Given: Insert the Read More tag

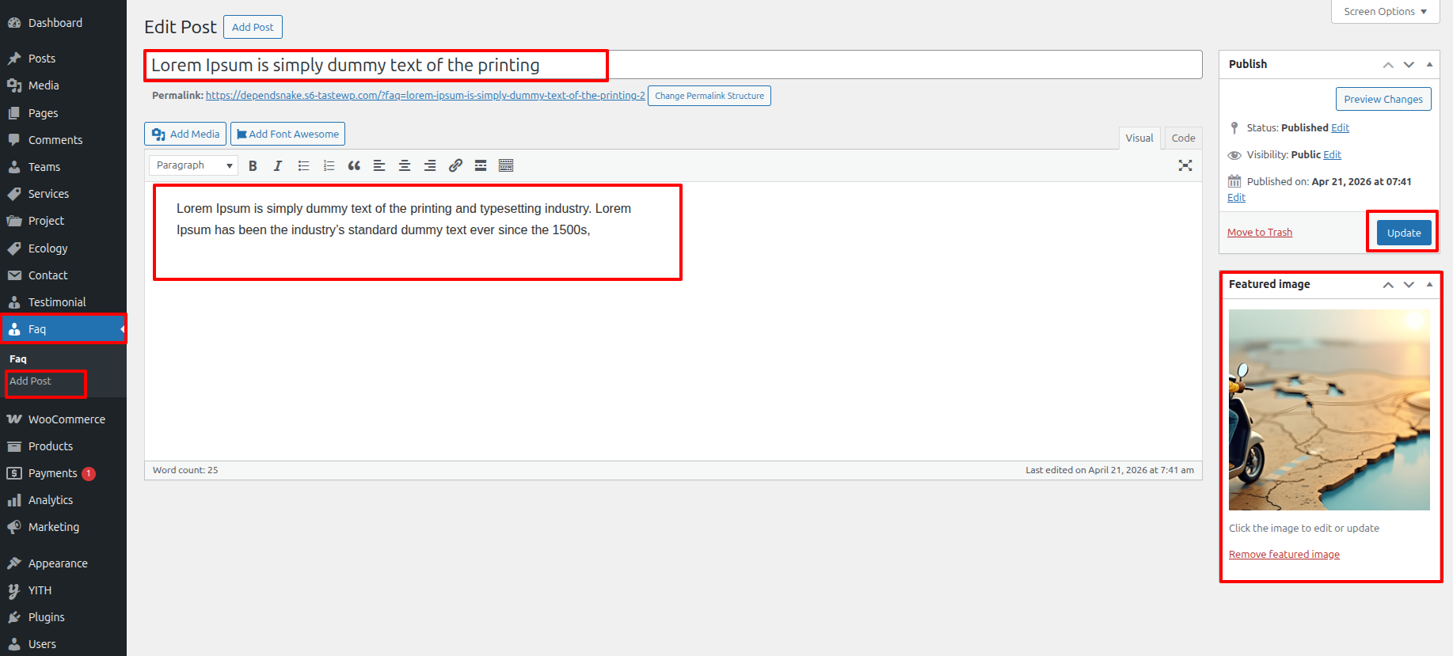Looking at the screenshot, I should click(481, 165).
